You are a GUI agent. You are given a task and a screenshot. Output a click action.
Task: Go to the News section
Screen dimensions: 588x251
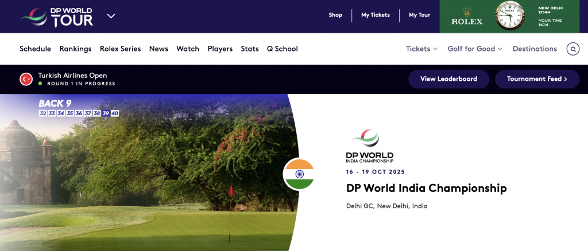click(x=158, y=49)
